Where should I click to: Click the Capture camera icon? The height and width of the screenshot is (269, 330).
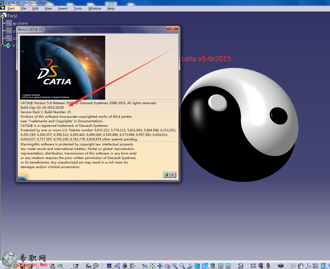(281, 266)
